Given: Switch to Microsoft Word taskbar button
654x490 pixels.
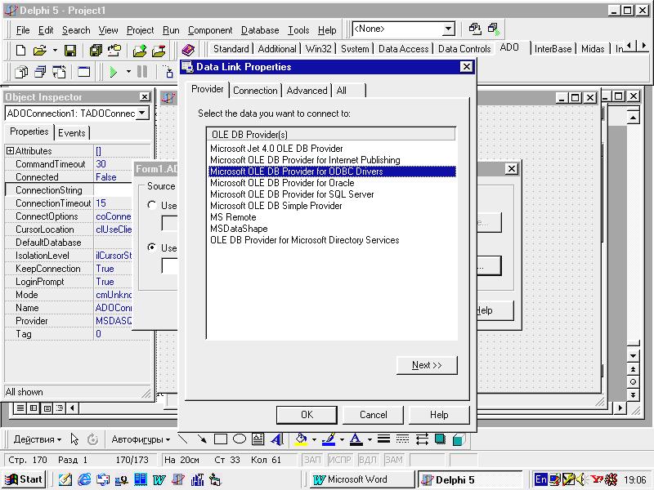Looking at the screenshot, I should [x=361, y=479].
